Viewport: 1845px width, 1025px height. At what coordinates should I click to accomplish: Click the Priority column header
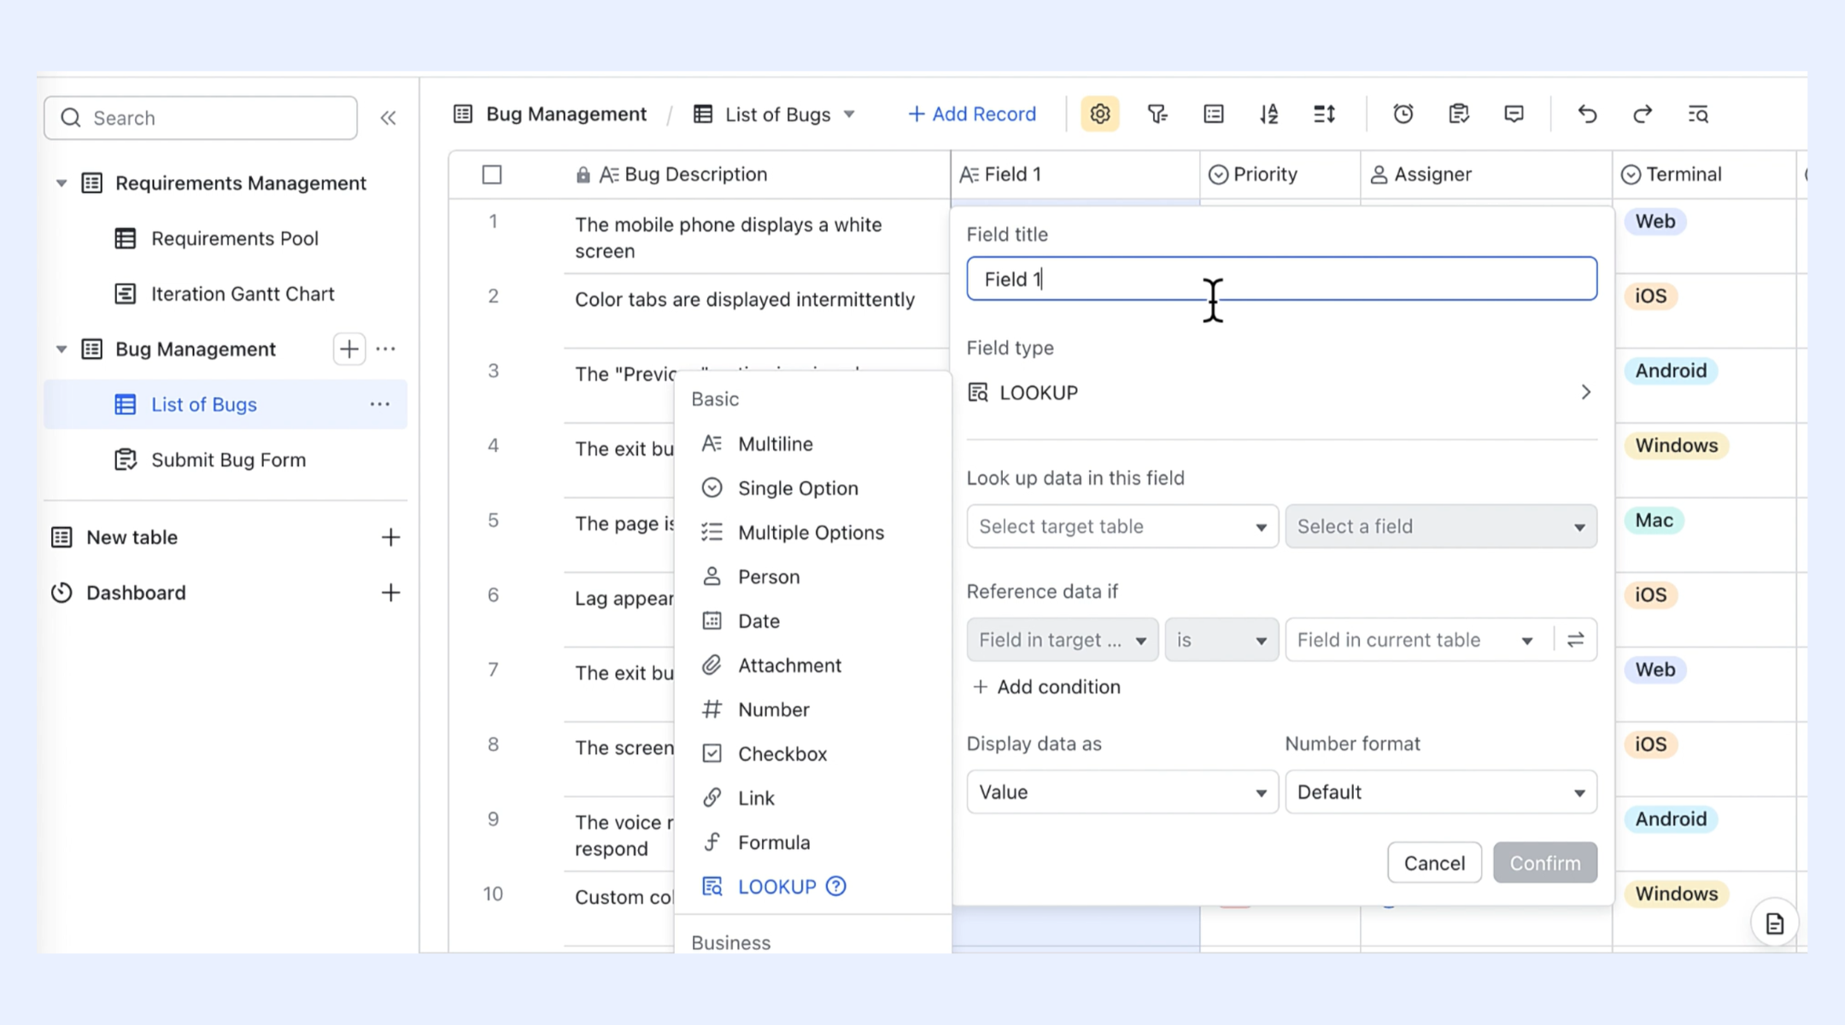pyautogui.click(x=1280, y=174)
